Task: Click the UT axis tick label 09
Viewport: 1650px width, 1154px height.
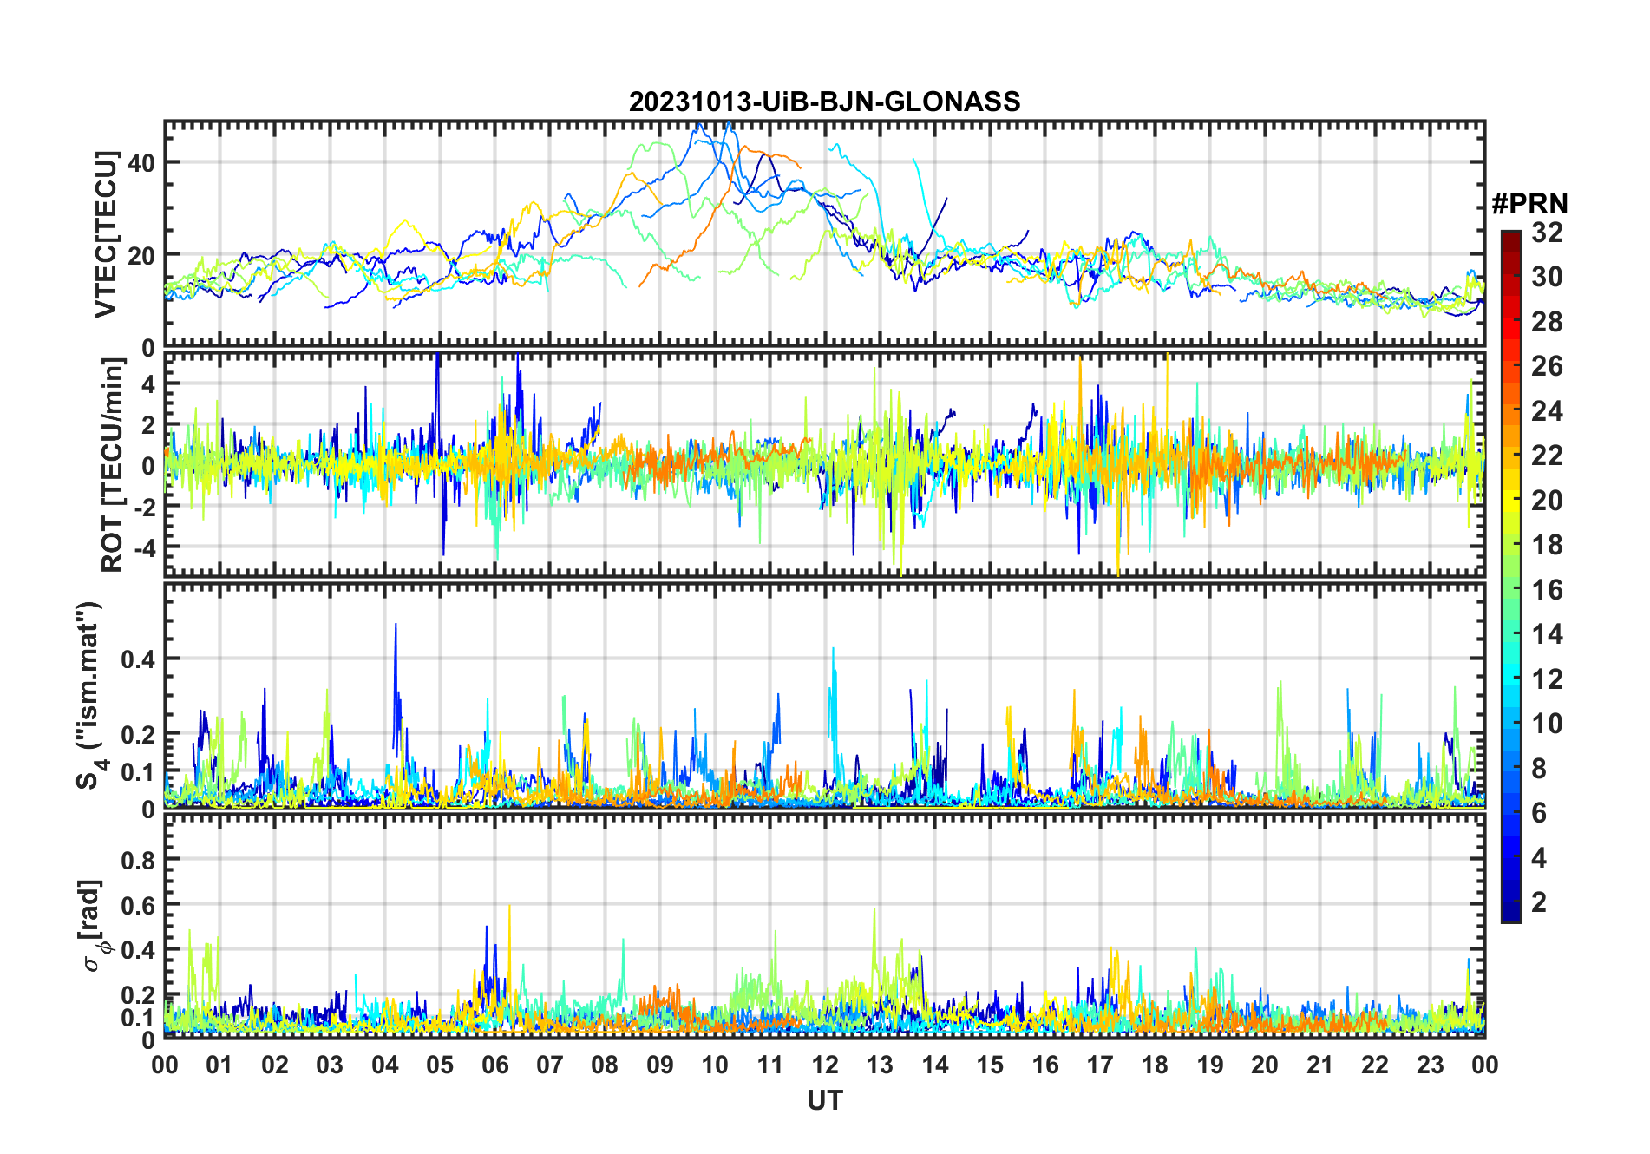Action: (660, 1065)
